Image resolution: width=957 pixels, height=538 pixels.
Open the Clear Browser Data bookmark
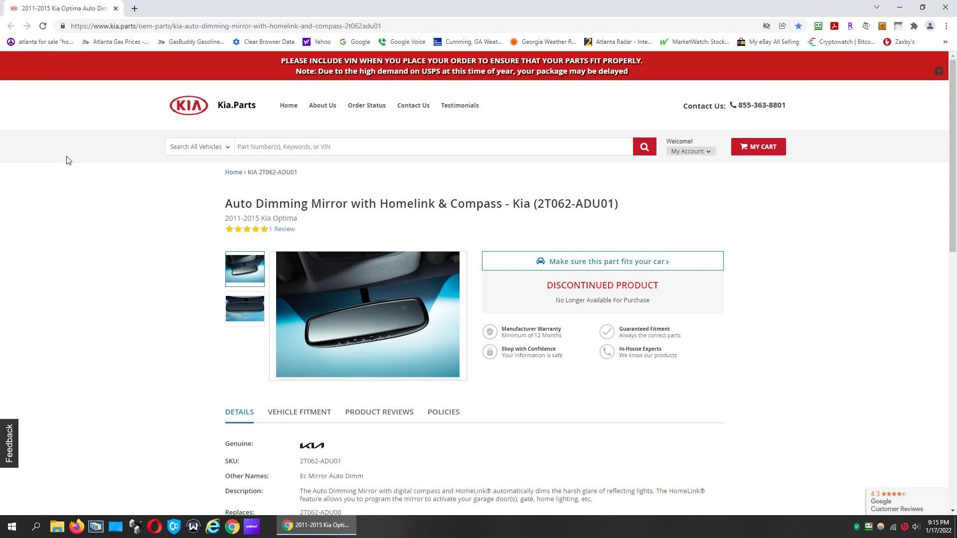pyautogui.click(x=263, y=42)
